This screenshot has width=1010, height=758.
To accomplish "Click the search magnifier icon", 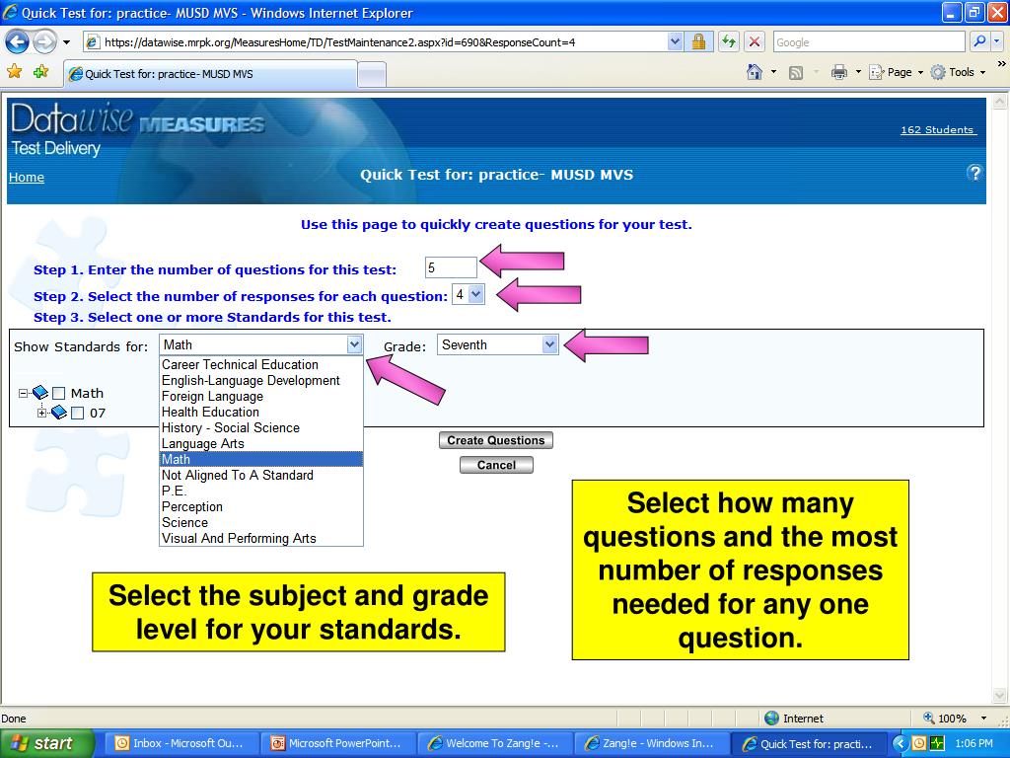I will [979, 41].
